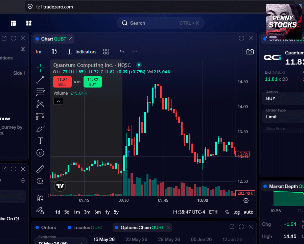Click the red 11.81 SELL button
The width and height of the screenshot is (304, 244).
click(62, 82)
